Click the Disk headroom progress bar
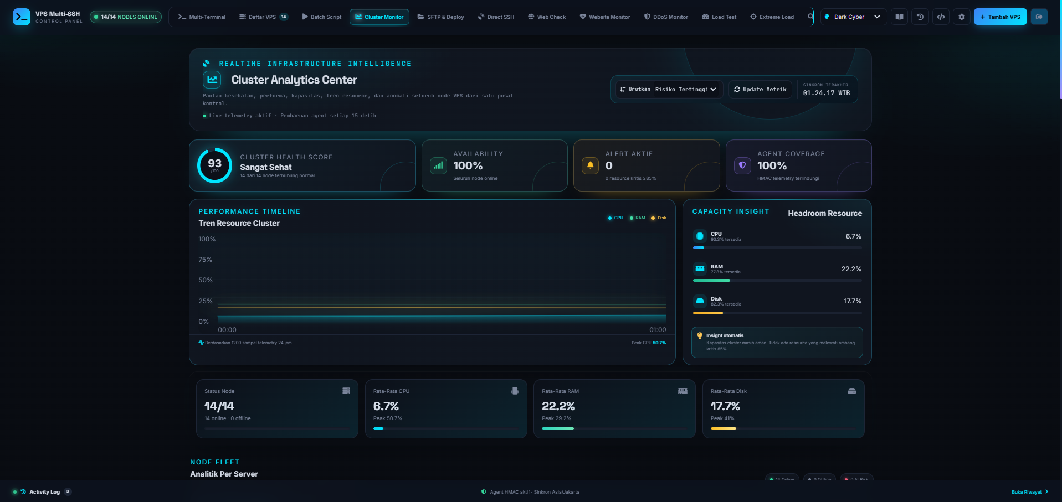 tap(777, 313)
